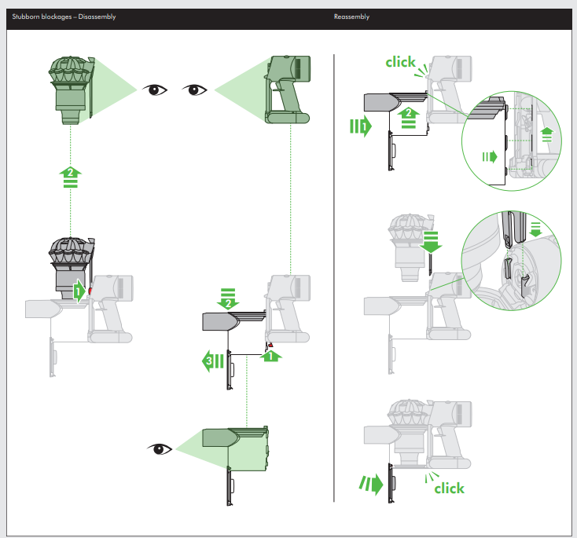The image size is (577, 538).
Task: Click the eye icon facing the green cyclone
Action: point(155,90)
